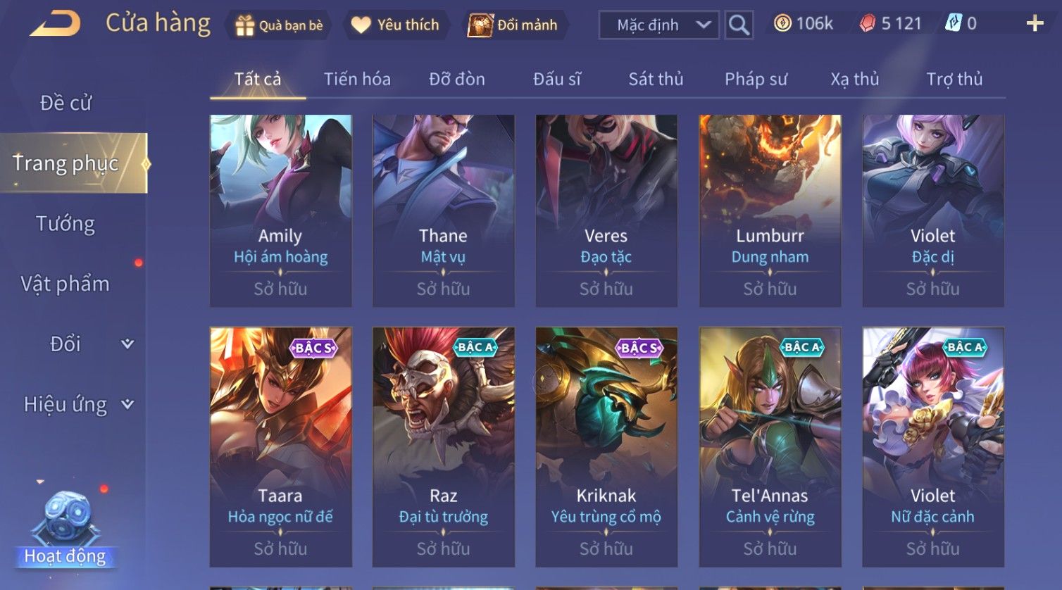Click the gold coin icon
The image size is (1062, 590).
click(782, 23)
